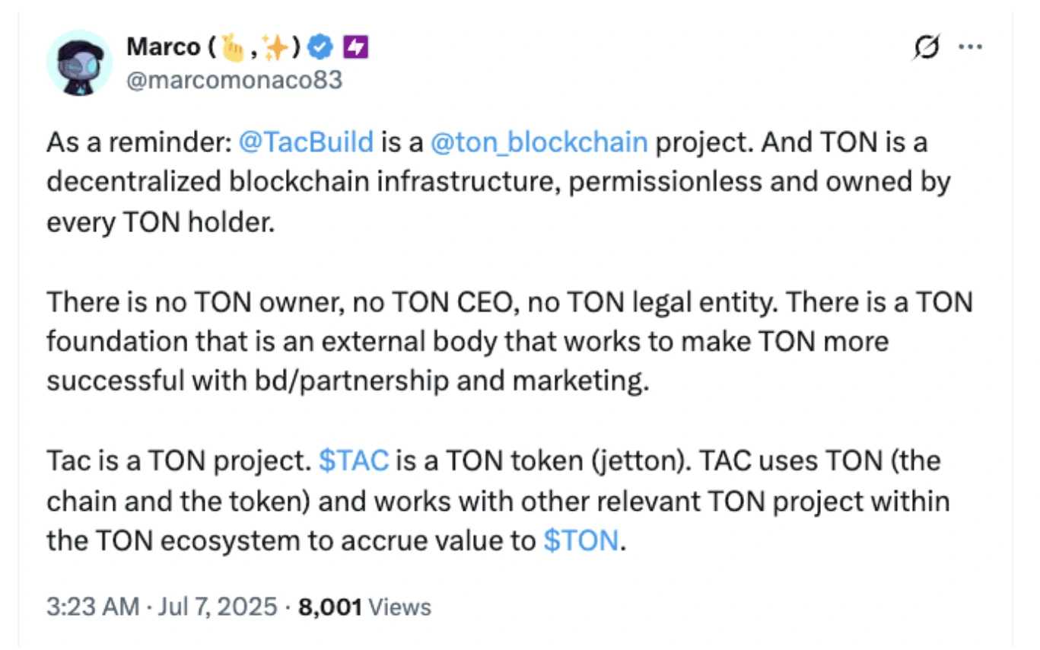Visit the @marcomonaco83 handle

[234, 80]
